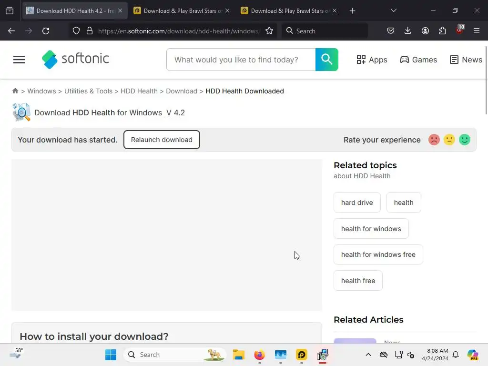488x366 pixels.
Task: Open the blue picture app on taskbar
Action: point(280,355)
